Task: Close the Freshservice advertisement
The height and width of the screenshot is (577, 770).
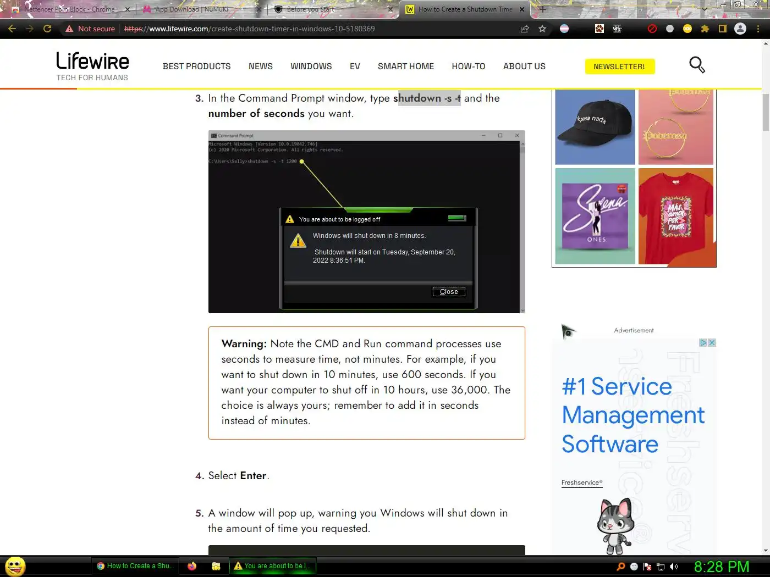Action: point(712,342)
